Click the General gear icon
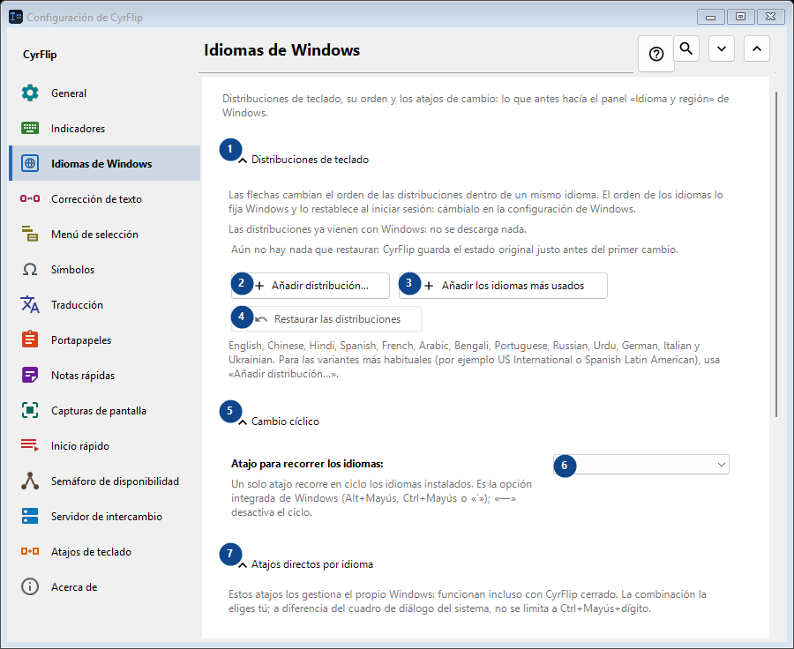Screen dimensions: 794x649 30,93
